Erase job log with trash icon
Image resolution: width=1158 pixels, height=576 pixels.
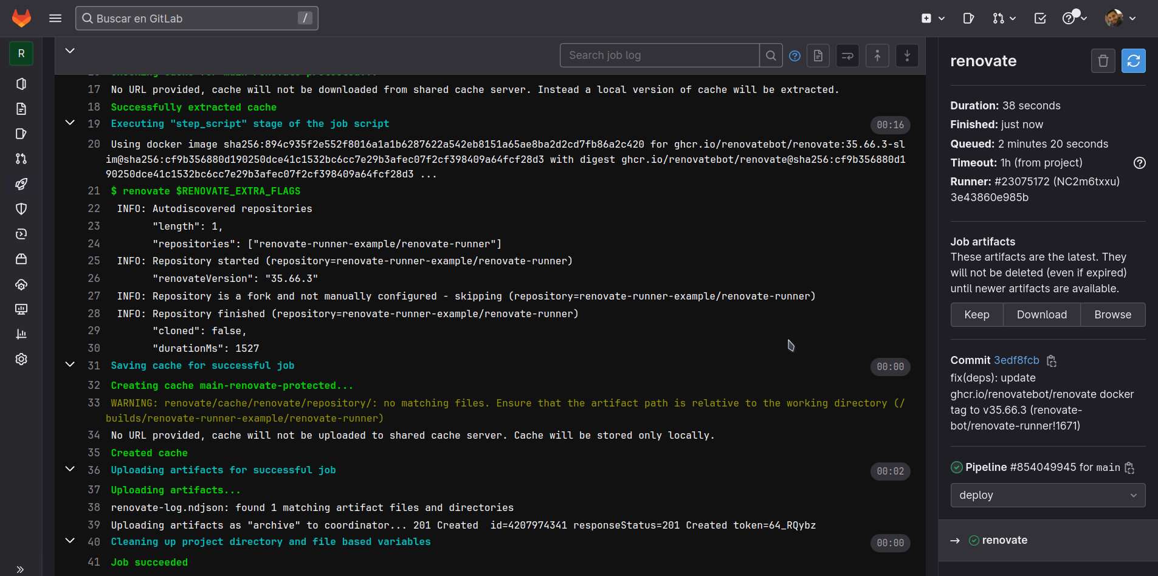[x=1103, y=61]
